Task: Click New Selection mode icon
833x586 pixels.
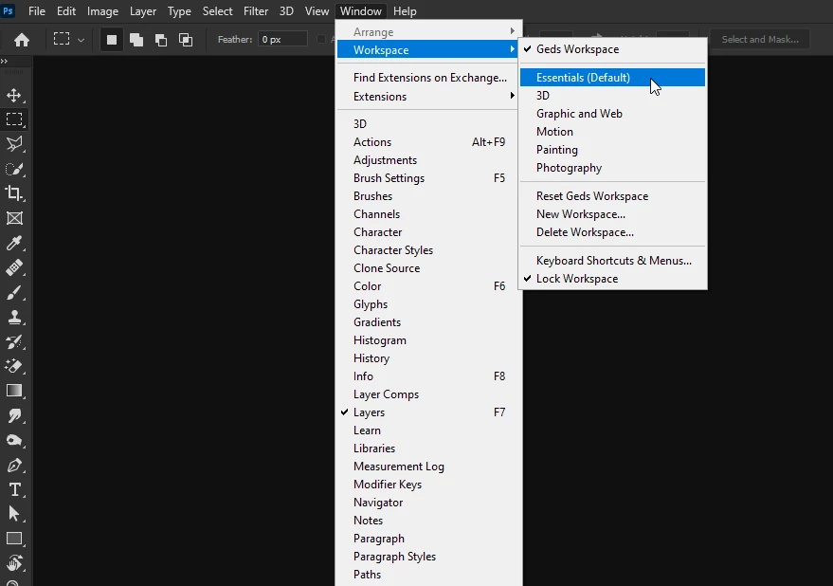Action: click(x=112, y=39)
